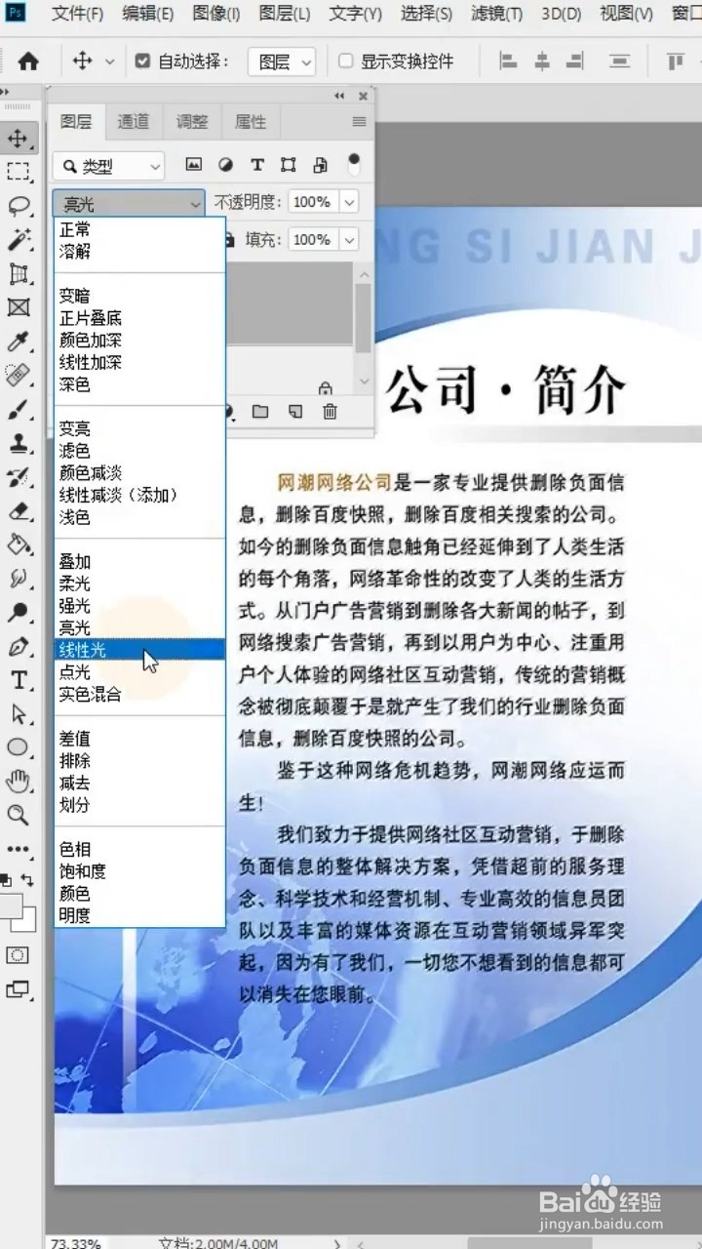This screenshot has height=1249, width=702.
Task: Select the Eyedropper tool
Action: [x=18, y=342]
